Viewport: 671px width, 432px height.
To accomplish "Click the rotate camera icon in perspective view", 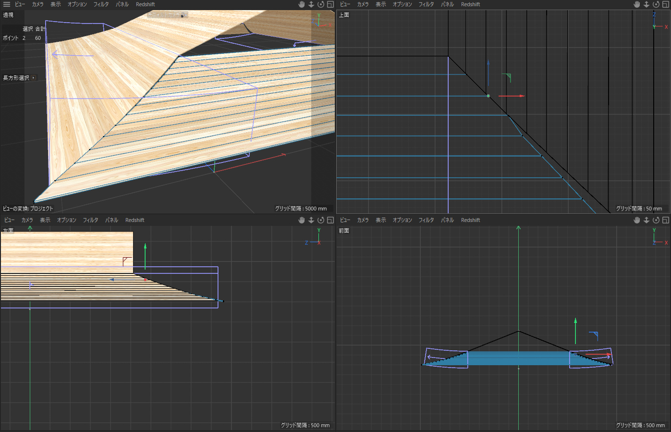I will 321,4.
